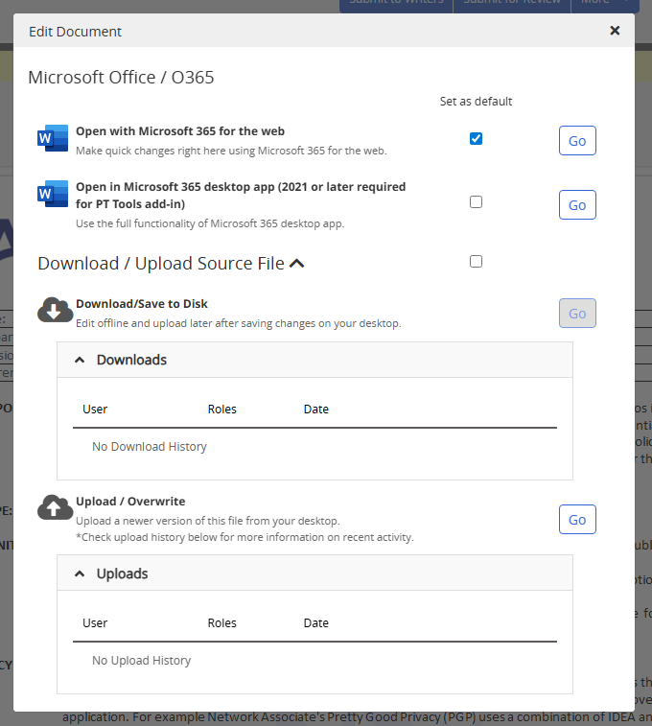The width and height of the screenshot is (652, 726).
Task: Click 'Download/Save to Disk' heading
Action: 142,304
